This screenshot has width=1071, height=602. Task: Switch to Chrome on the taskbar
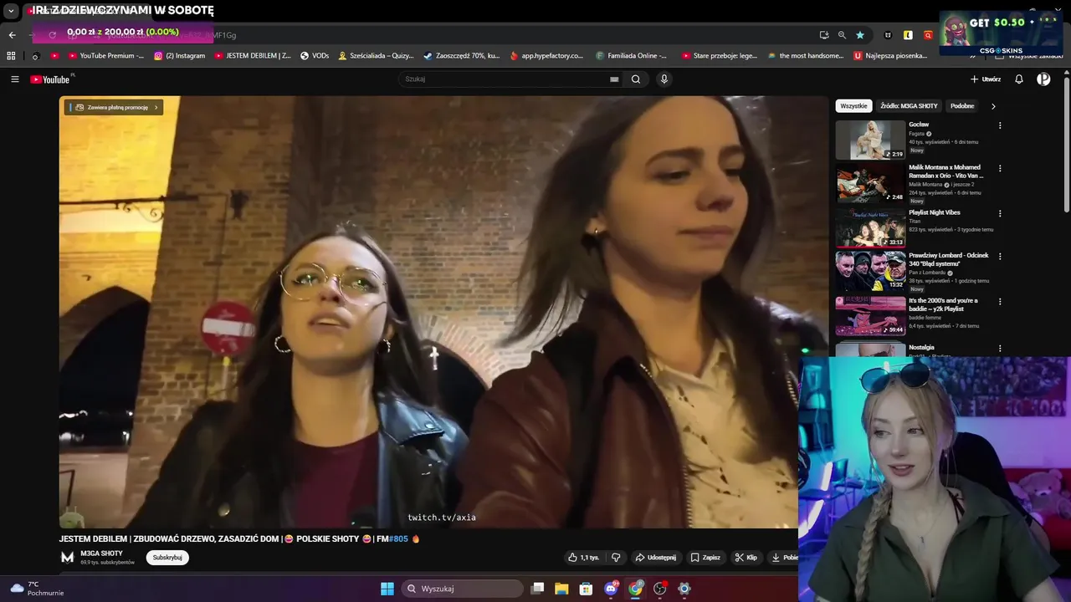(636, 589)
